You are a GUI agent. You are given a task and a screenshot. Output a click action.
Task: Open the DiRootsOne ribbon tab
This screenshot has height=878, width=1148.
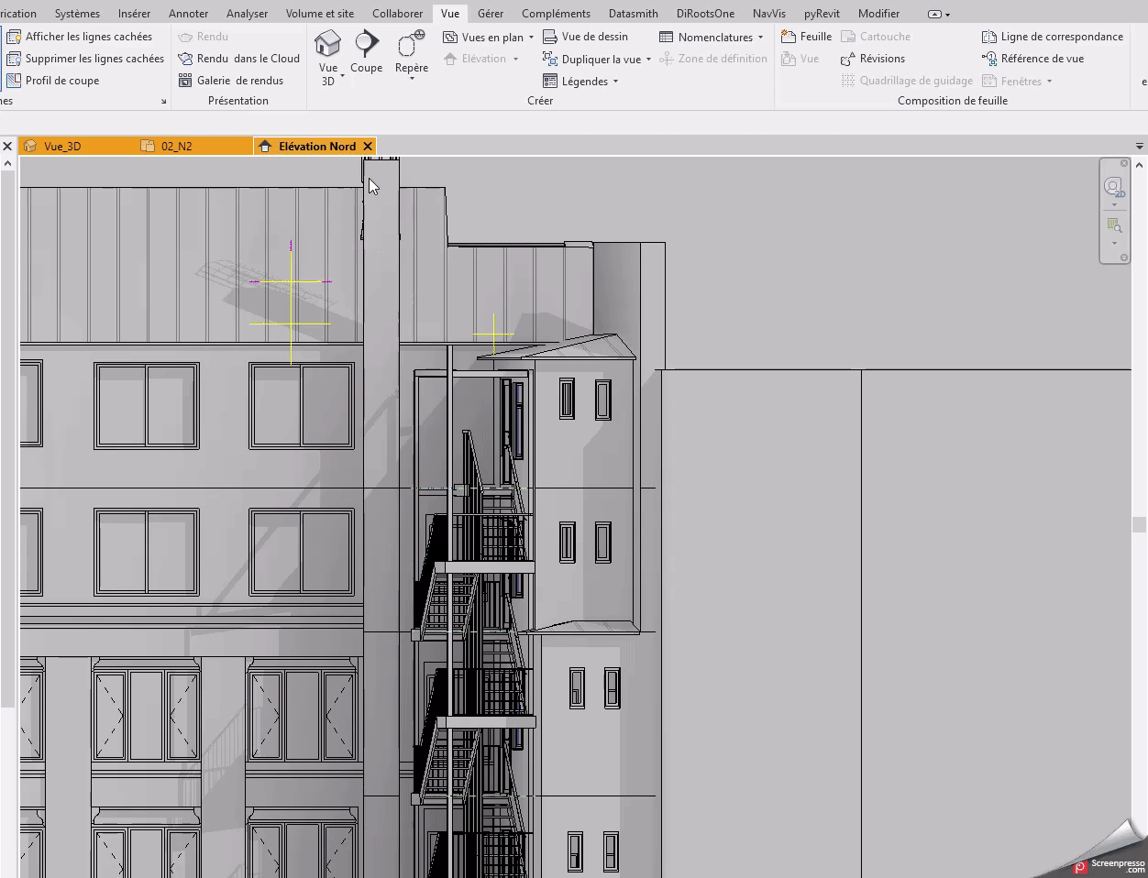pos(705,14)
